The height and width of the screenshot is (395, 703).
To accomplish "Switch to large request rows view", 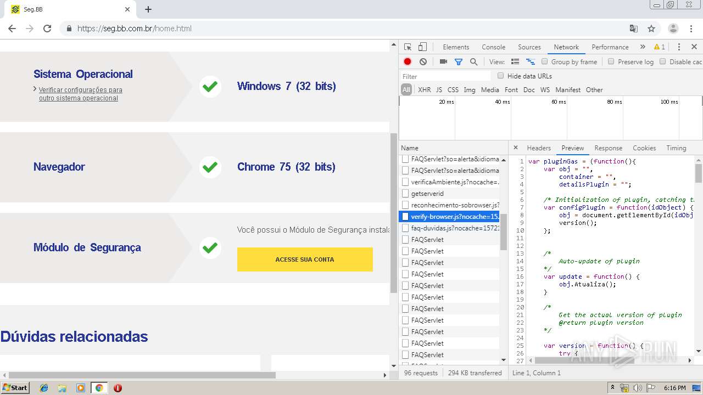I will [x=515, y=62].
